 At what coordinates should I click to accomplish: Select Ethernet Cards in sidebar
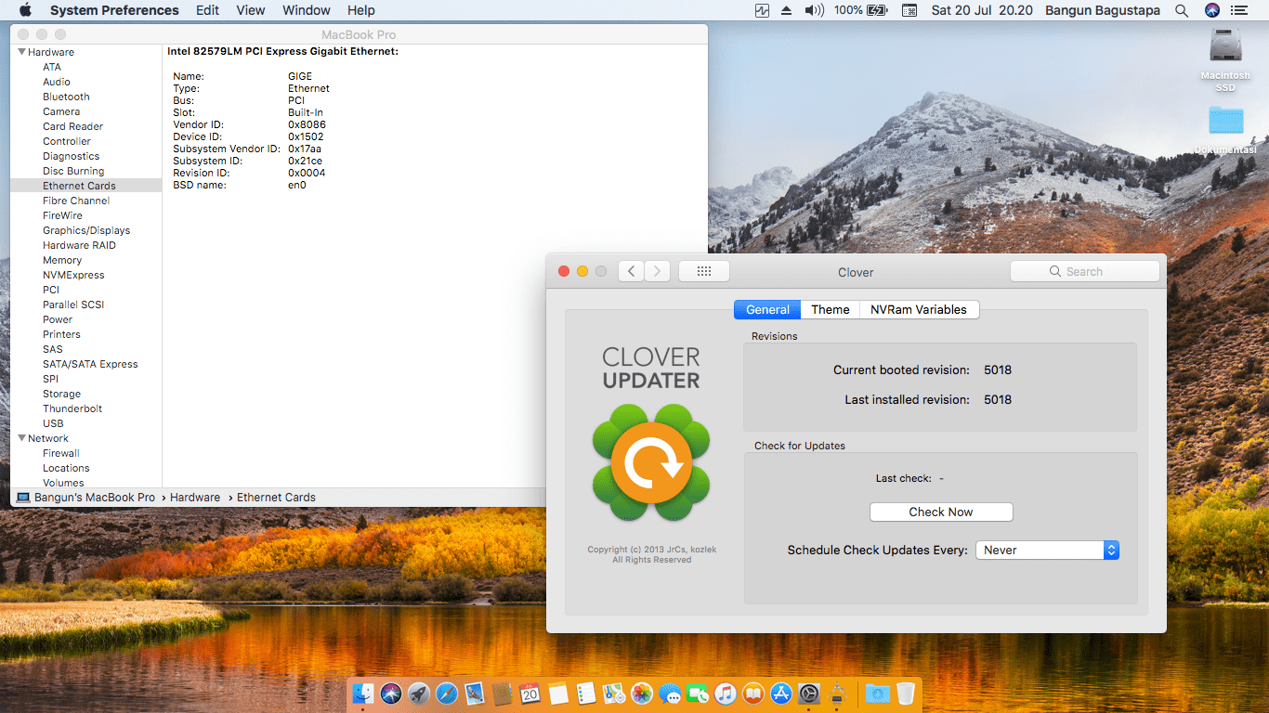point(86,186)
